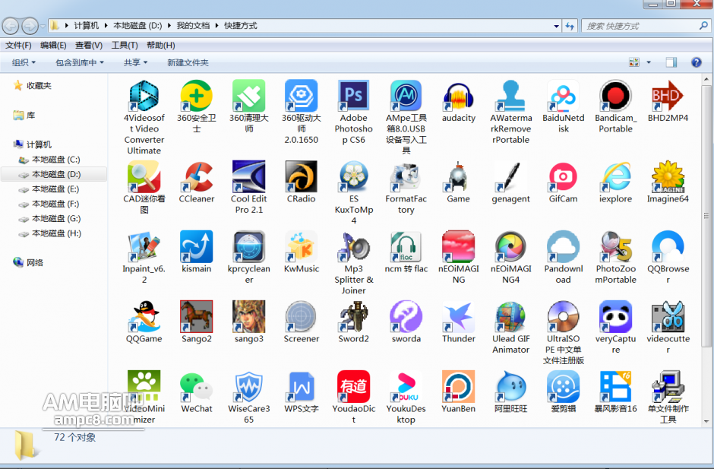Select the FormatFactory shortcut
This screenshot has height=469, width=714.
[x=406, y=176]
